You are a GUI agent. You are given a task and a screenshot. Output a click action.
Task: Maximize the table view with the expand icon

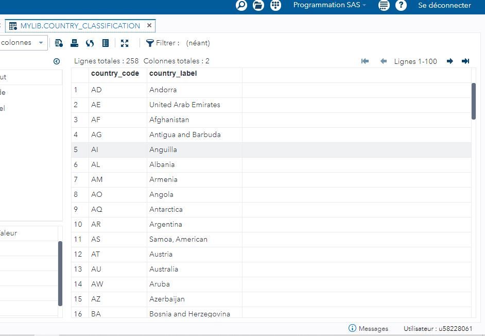pyautogui.click(x=125, y=43)
